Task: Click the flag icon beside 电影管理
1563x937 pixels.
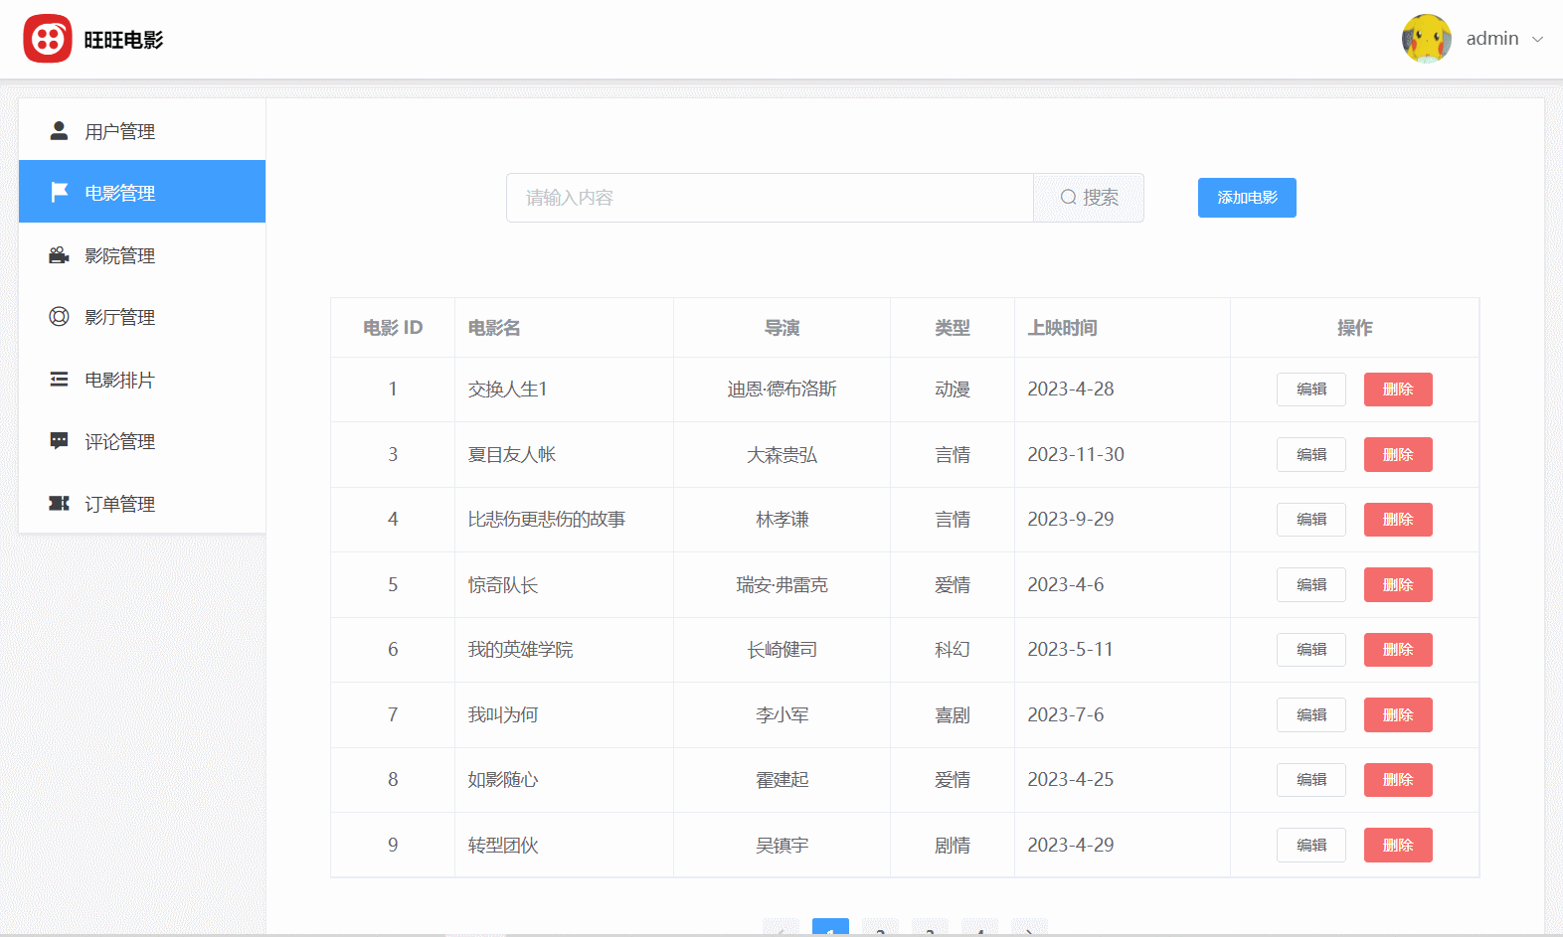Action: click(x=60, y=192)
